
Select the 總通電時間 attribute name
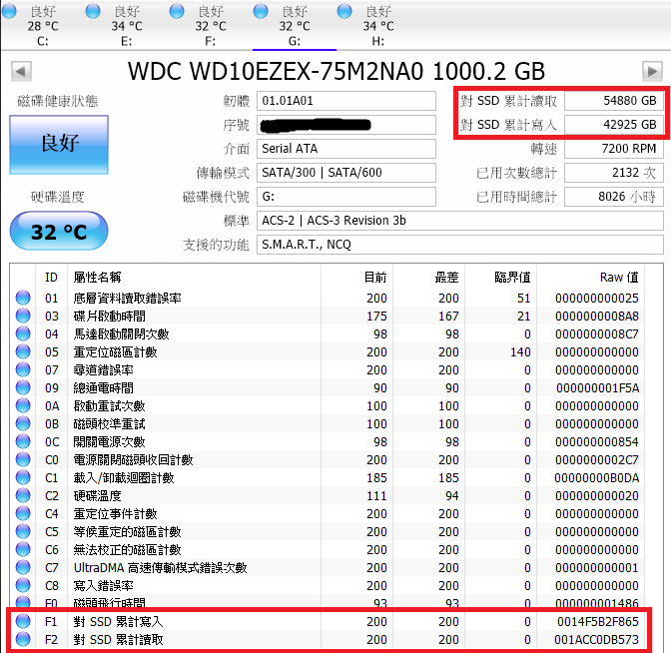(x=103, y=387)
